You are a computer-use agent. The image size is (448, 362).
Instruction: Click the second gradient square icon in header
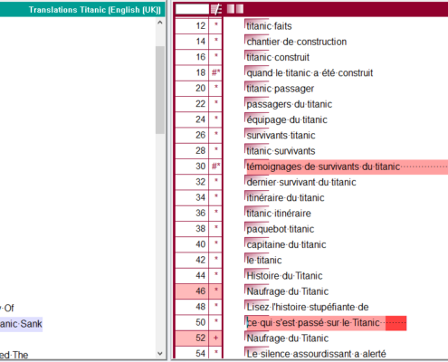click(x=240, y=9)
